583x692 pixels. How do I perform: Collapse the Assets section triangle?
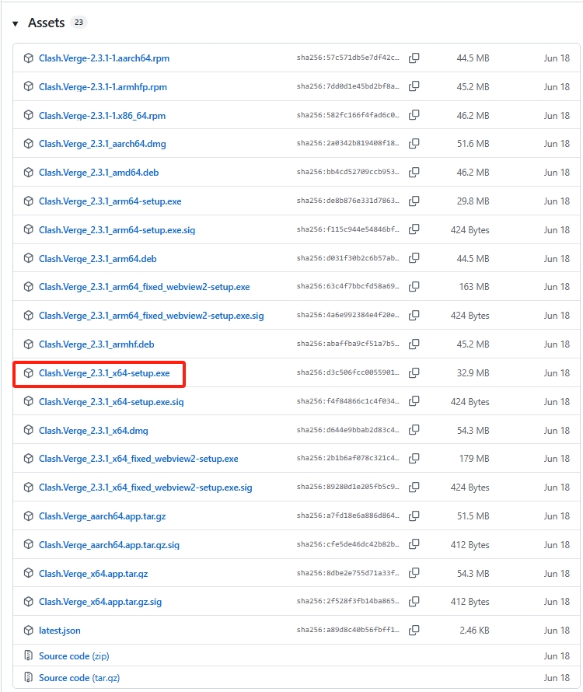point(16,23)
